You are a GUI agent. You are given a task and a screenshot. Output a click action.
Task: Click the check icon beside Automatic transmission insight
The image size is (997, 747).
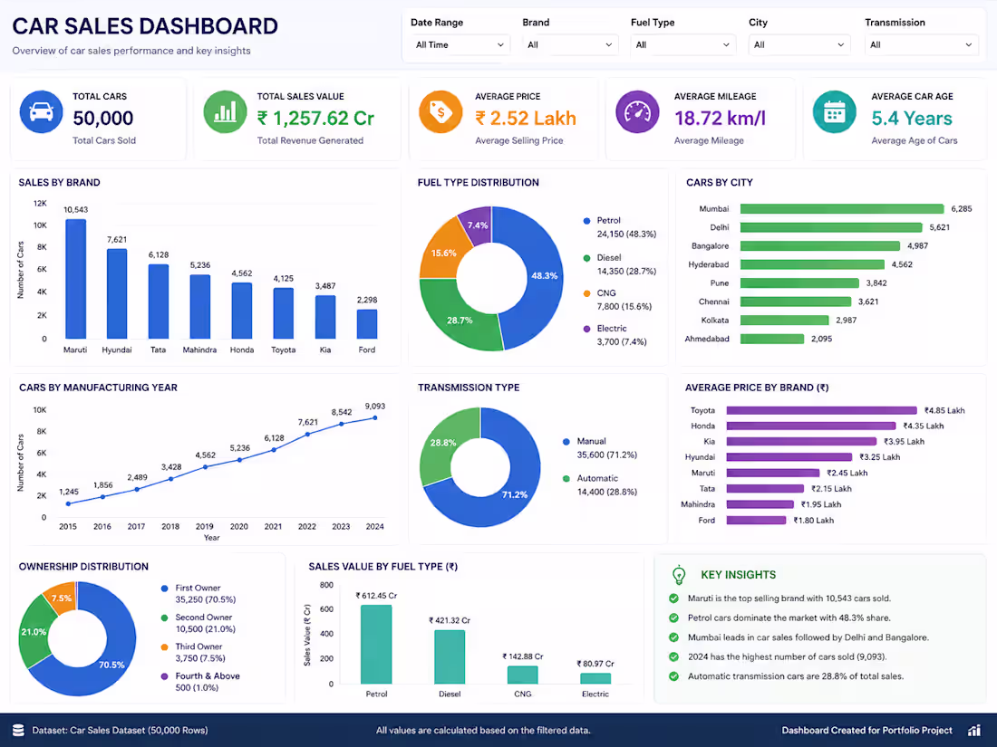click(x=674, y=676)
